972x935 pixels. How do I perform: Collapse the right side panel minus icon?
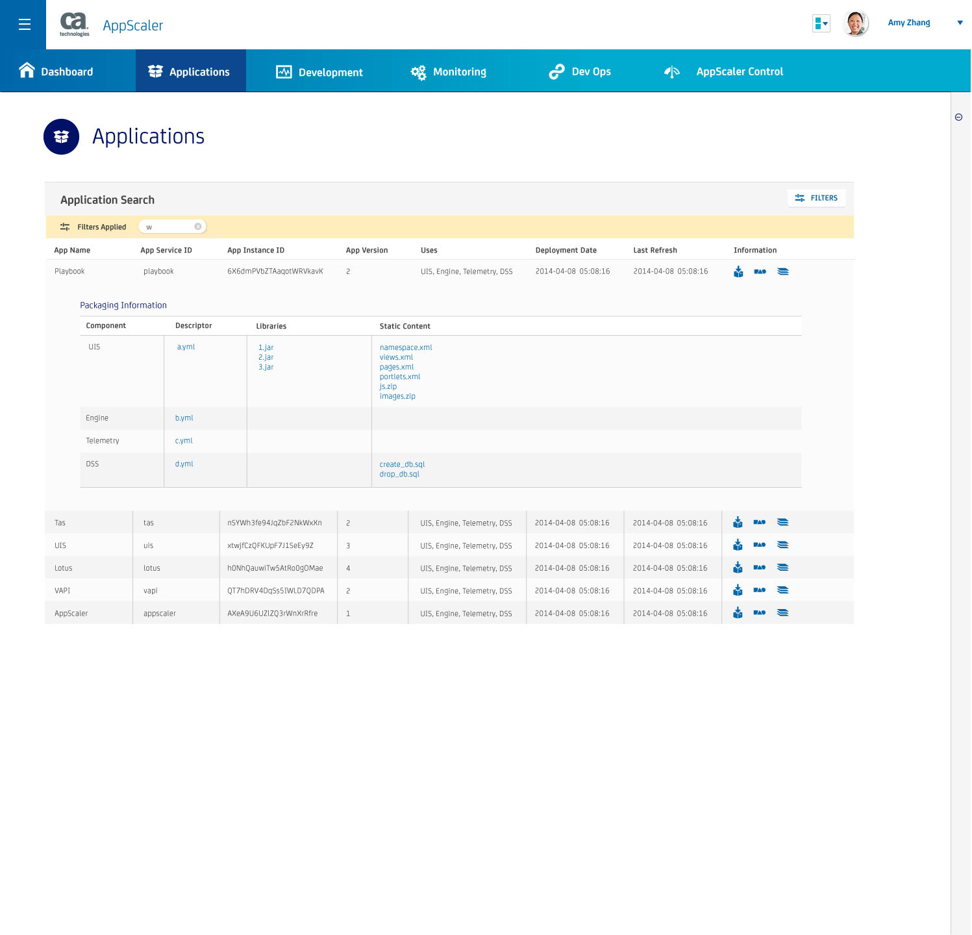tap(958, 118)
